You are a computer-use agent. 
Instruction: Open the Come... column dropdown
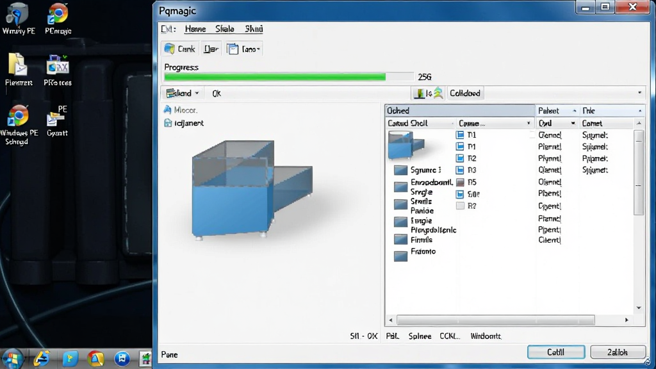coord(529,124)
